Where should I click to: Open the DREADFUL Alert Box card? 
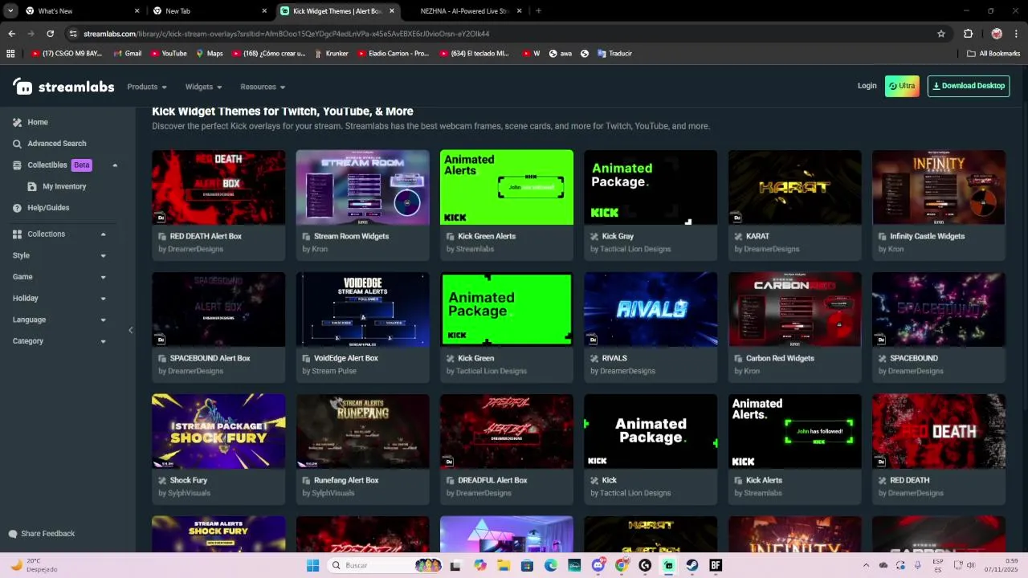[x=507, y=449]
